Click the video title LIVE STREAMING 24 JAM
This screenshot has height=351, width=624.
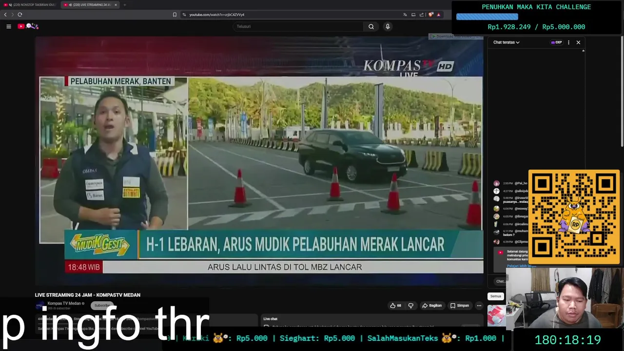[87, 295]
